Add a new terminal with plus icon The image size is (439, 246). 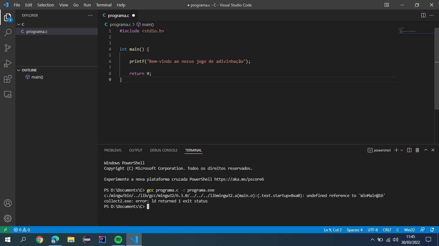[396, 150]
